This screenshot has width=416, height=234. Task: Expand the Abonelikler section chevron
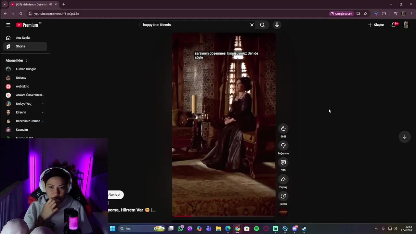27,60
